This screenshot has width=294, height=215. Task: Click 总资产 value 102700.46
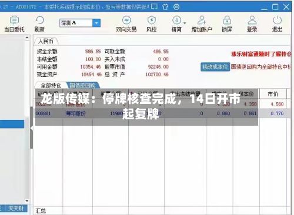[x=157, y=75]
